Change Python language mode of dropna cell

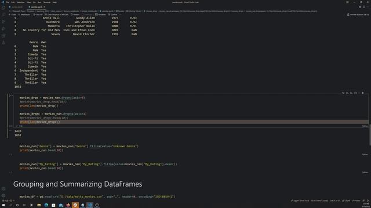pos(365,126)
